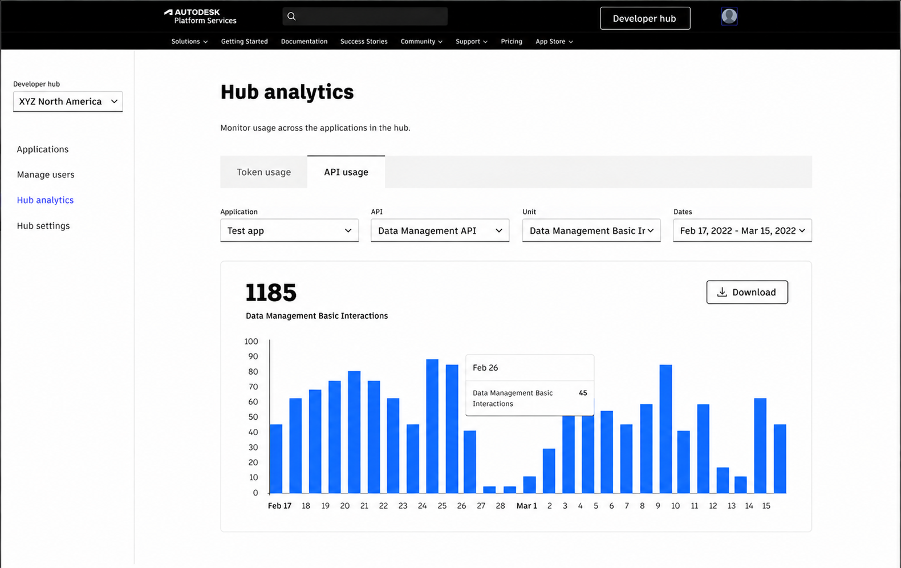Image resolution: width=901 pixels, height=568 pixels.
Task: Click the Feb 24 chart bar
Action: pyautogui.click(x=432, y=426)
